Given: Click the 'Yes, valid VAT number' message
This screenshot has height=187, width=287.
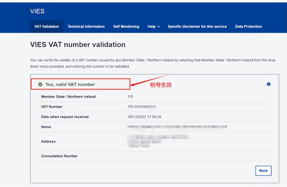Looking at the screenshot, I should [70, 84].
